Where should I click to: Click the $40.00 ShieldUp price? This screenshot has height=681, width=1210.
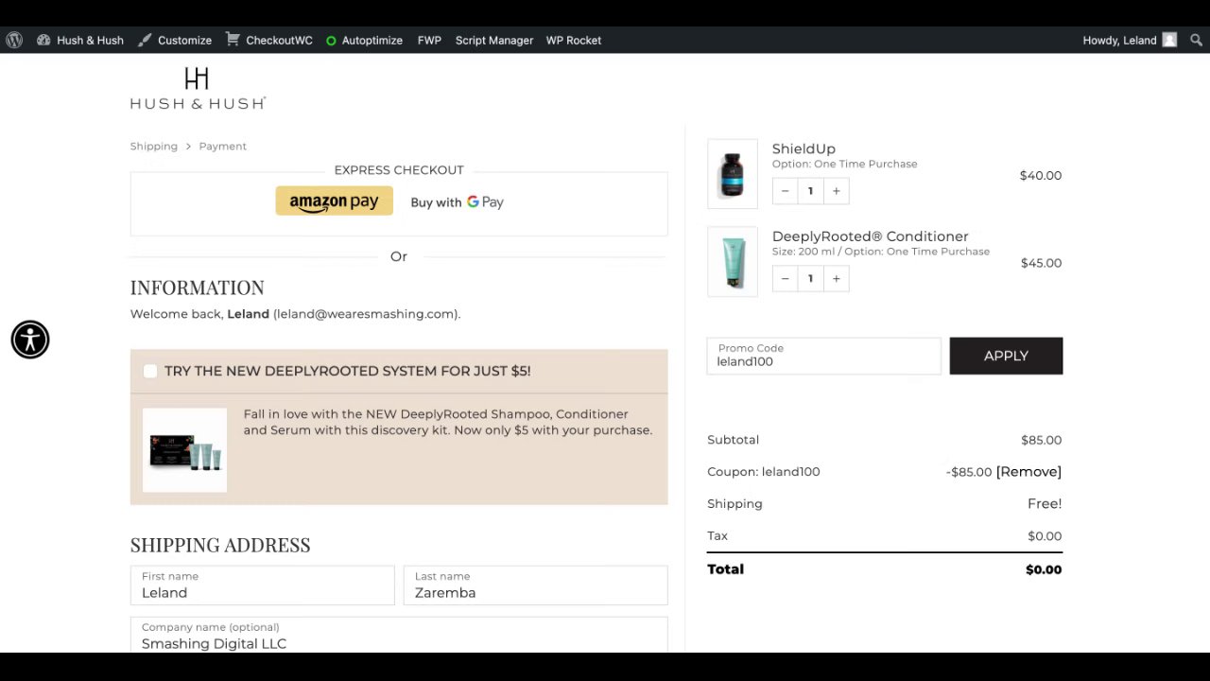coord(1040,175)
